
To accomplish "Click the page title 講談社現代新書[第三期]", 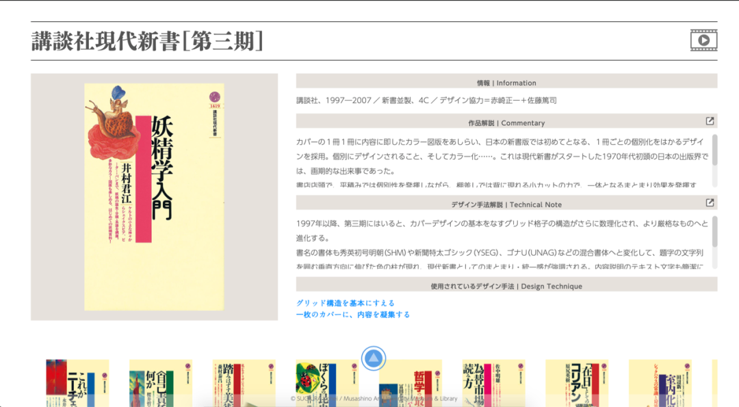I will (x=147, y=41).
